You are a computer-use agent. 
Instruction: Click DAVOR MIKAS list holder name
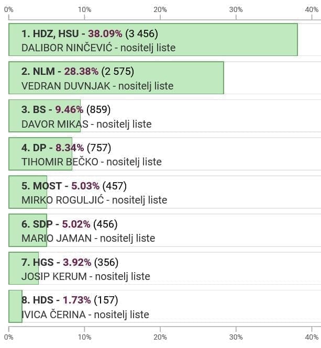[x=55, y=124]
